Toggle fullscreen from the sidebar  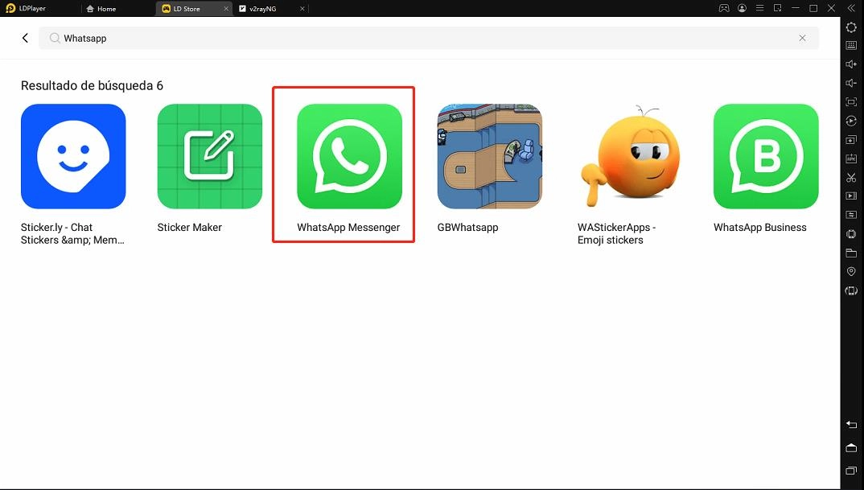click(851, 102)
